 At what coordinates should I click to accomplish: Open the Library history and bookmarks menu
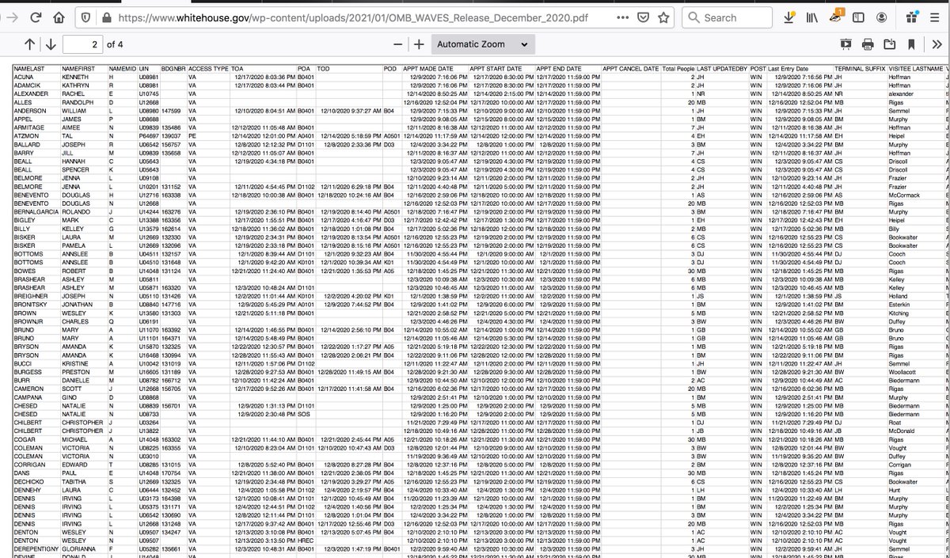coord(812,17)
